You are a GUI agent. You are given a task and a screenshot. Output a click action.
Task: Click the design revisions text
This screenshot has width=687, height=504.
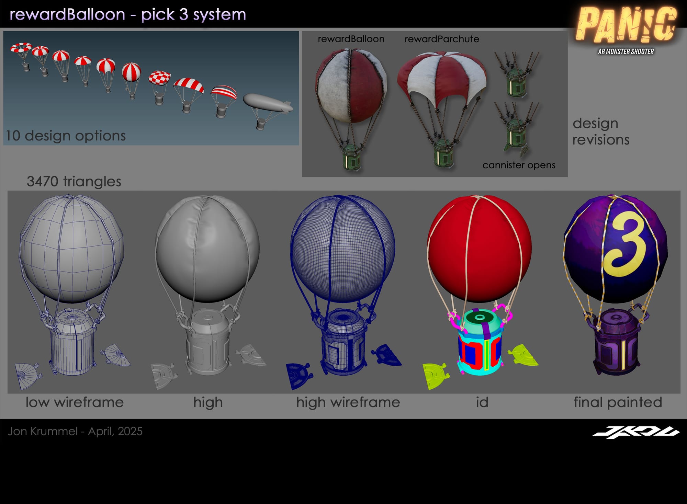pos(600,131)
